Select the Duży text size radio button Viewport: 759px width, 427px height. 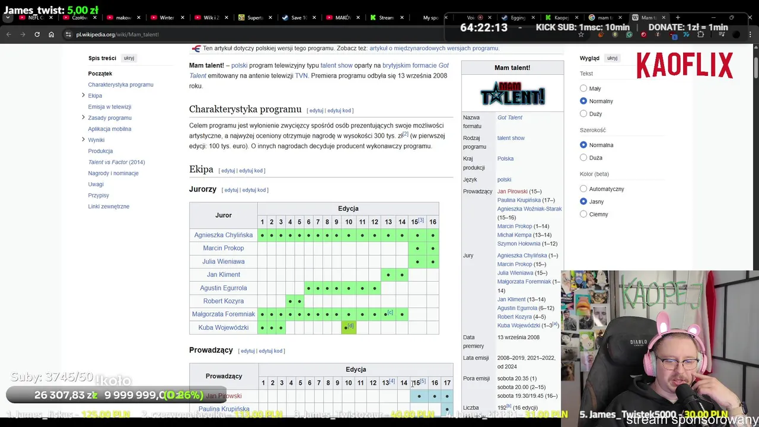point(583,113)
